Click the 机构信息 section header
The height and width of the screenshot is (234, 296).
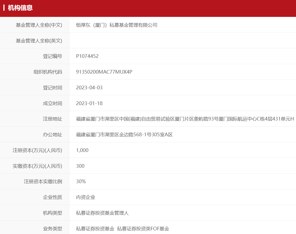(x=20, y=8)
